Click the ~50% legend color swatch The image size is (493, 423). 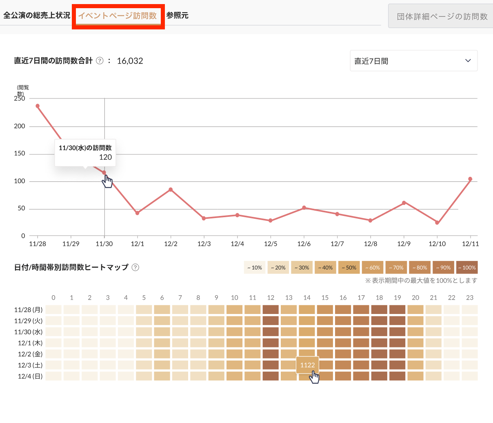coord(349,268)
